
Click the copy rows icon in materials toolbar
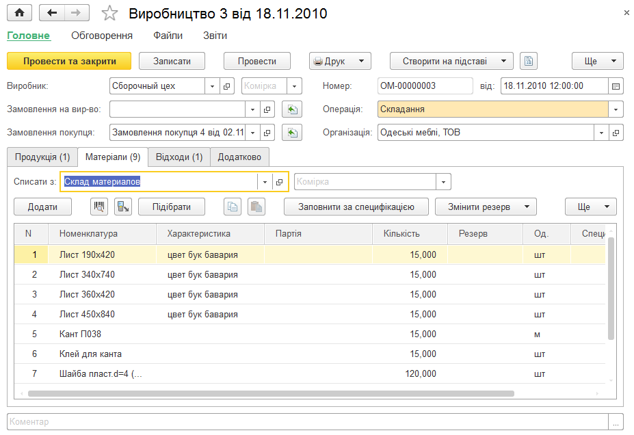point(233,207)
